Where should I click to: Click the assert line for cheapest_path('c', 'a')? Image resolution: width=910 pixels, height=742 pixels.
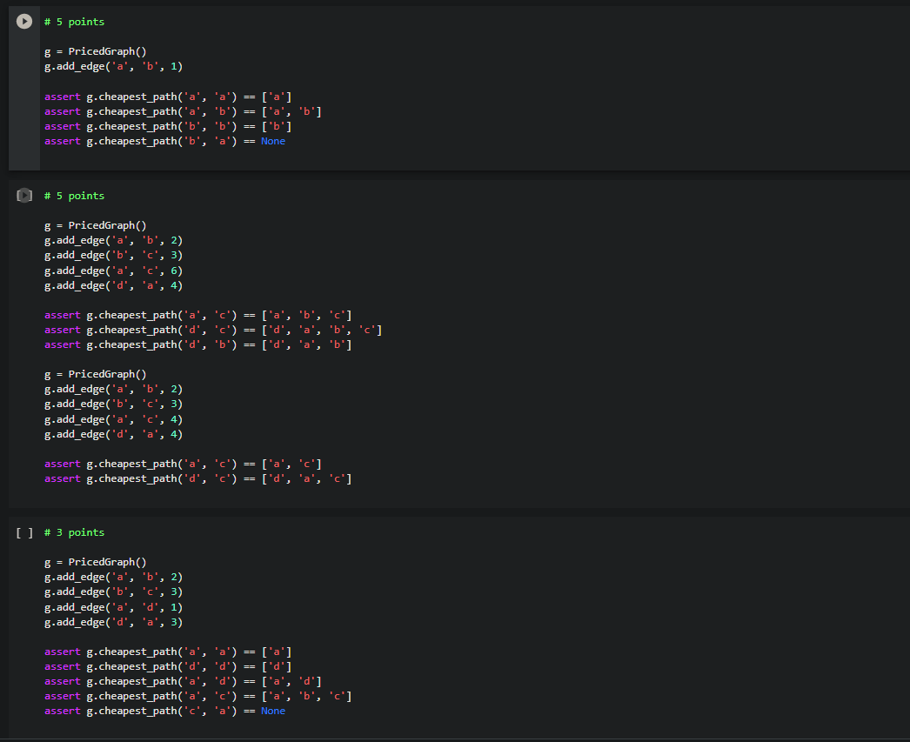point(164,712)
